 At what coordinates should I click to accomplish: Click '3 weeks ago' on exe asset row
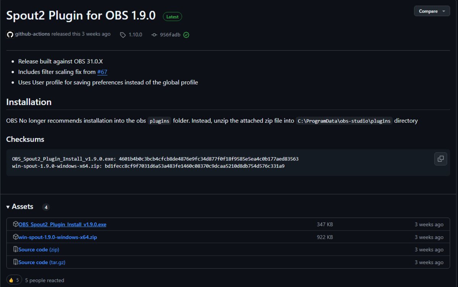tap(429, 224)
